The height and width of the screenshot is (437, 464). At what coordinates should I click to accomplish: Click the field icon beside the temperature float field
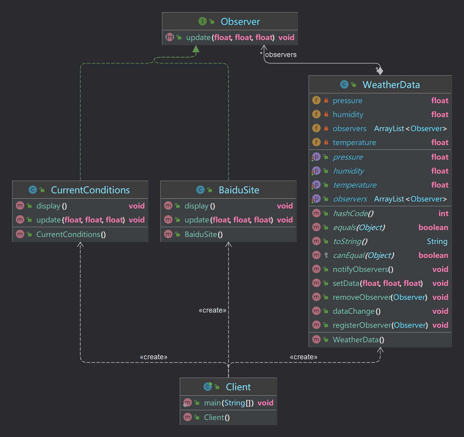pyautogui.click(x=316, y=142)
